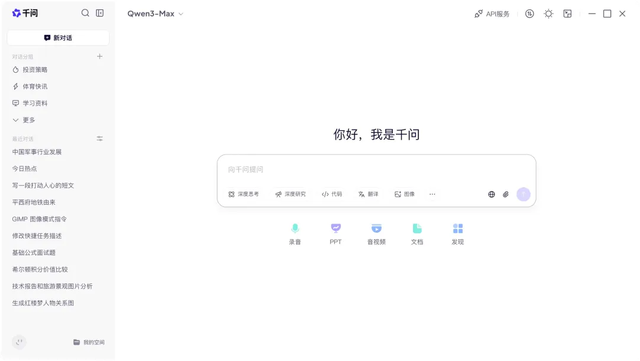
Task: Click the user avatar at sidebar bottom
Action: point(19,342)
